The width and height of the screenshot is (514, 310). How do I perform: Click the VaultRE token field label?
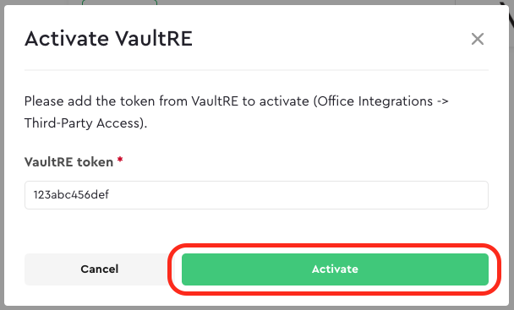click(x=68, y=162)
